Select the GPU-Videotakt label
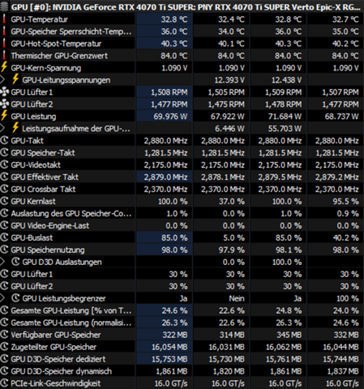Image resolution: width=364 pixels, height=389 pixels. coord(36,165)
